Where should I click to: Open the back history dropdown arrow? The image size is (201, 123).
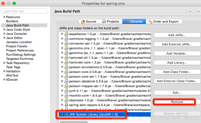190,12
